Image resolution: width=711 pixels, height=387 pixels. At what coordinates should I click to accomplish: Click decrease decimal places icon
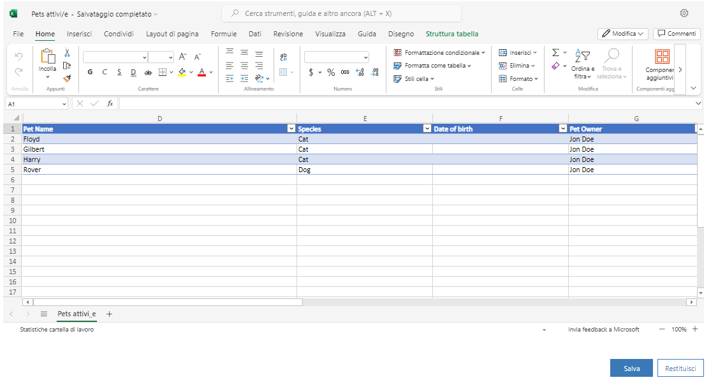374,72
